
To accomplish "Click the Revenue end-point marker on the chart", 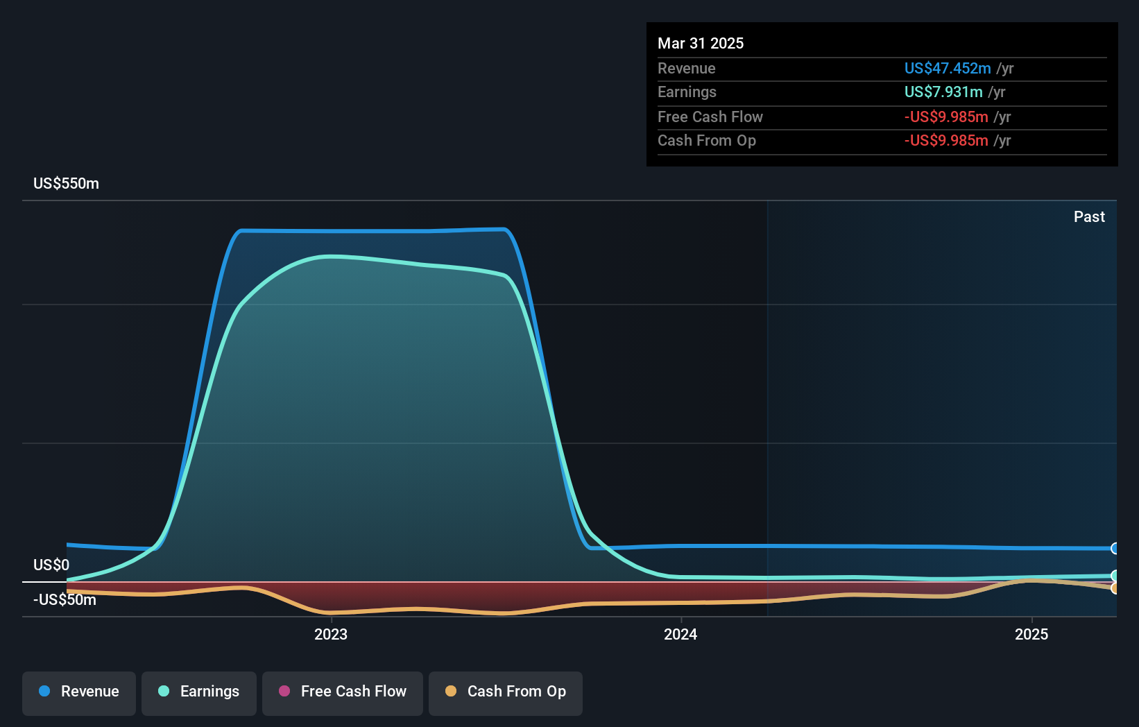I will [x=1115, y=548].
